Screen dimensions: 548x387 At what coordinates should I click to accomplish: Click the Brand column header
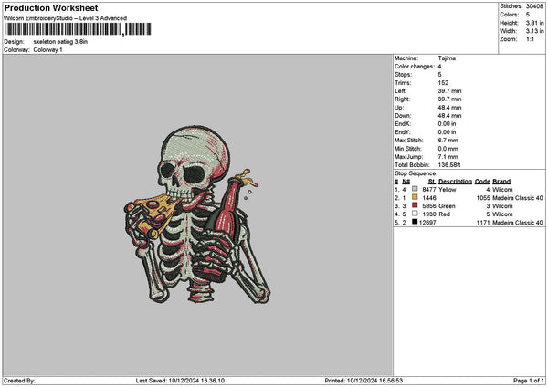[x=502, y=181]
